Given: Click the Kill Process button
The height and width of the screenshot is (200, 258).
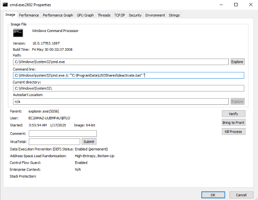Looking at the screenshot, I should coord(233,132).
